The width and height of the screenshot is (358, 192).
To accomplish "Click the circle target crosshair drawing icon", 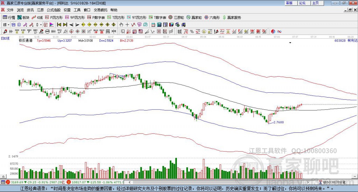I will pyautogui.click(x=71, y=31).
